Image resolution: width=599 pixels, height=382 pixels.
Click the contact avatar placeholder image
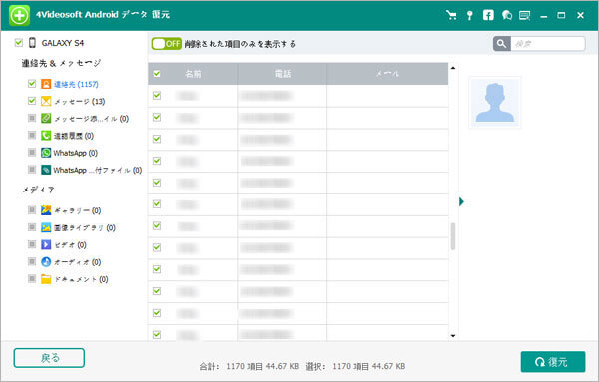coord(495,103)
